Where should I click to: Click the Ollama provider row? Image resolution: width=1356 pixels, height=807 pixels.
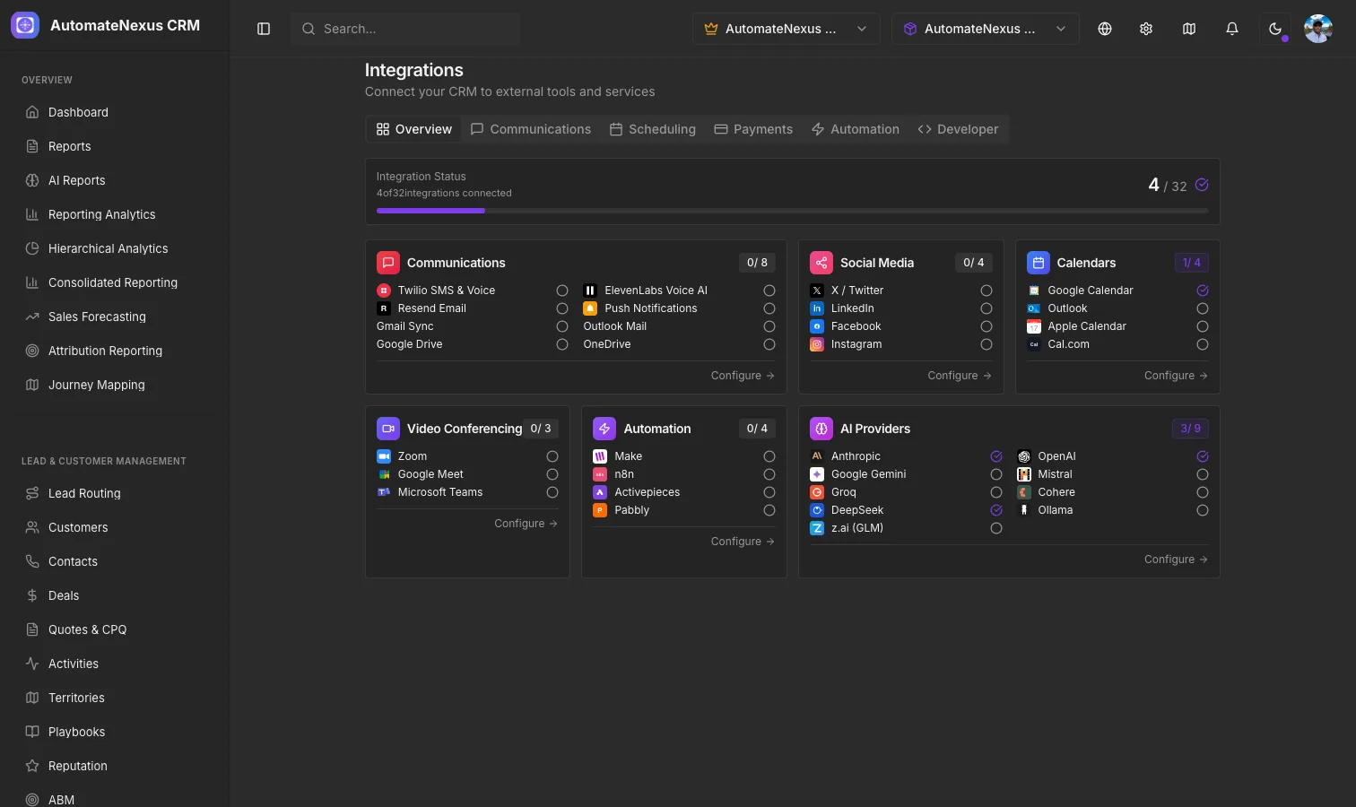[x=1113, y=510]
